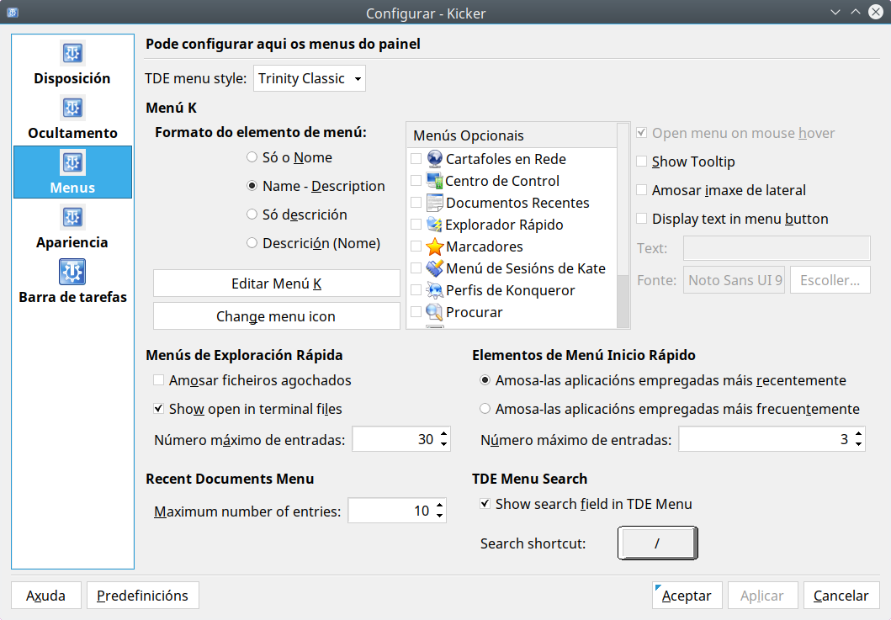Go to Barra de tarefas section label
The width and height of the screenshot is (891, 620).
coord(72,297)
